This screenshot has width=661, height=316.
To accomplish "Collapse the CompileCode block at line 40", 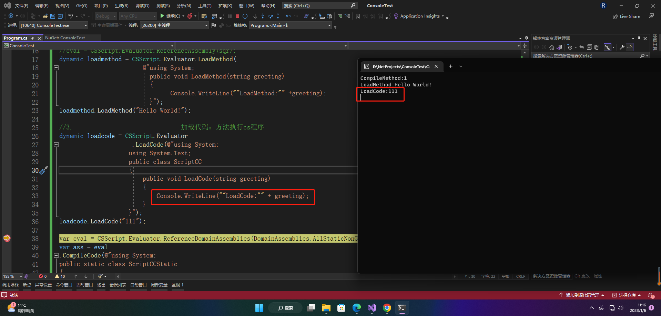I will [x=56, y=255].
